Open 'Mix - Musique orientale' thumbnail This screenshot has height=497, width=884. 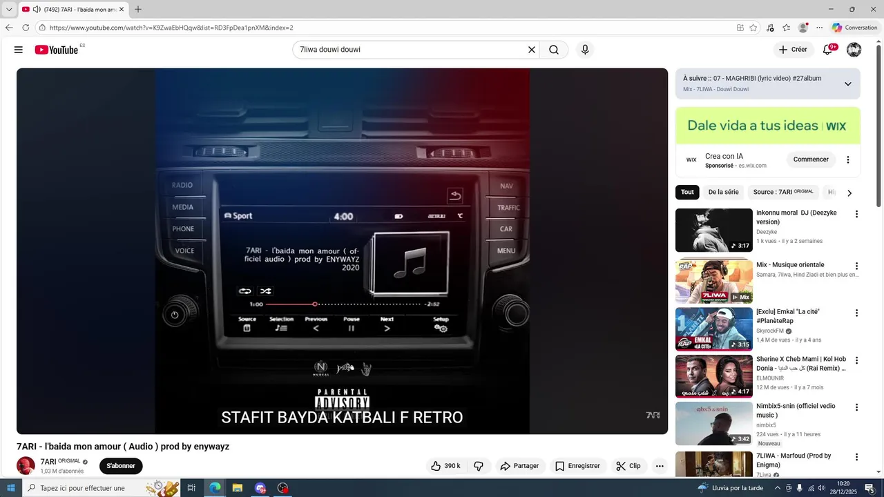click(714, 282)
